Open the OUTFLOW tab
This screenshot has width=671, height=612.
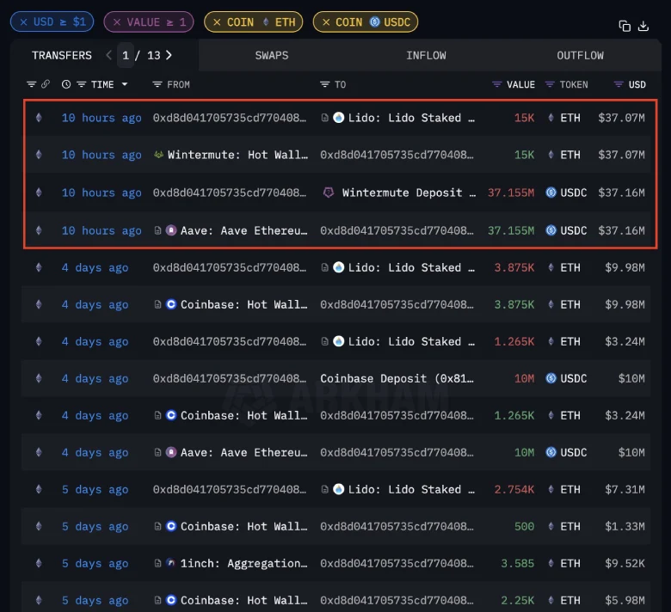(x=580, y=55)
